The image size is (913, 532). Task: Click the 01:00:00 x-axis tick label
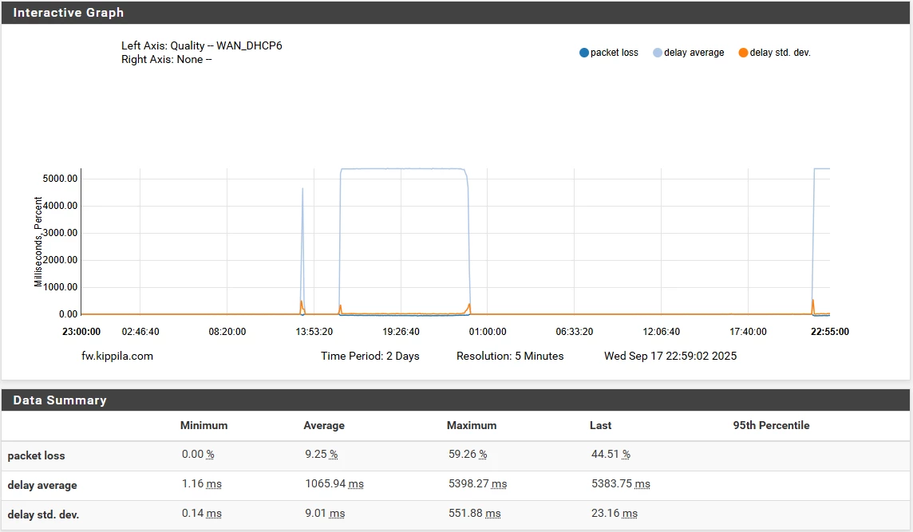[x=488, y=332]
